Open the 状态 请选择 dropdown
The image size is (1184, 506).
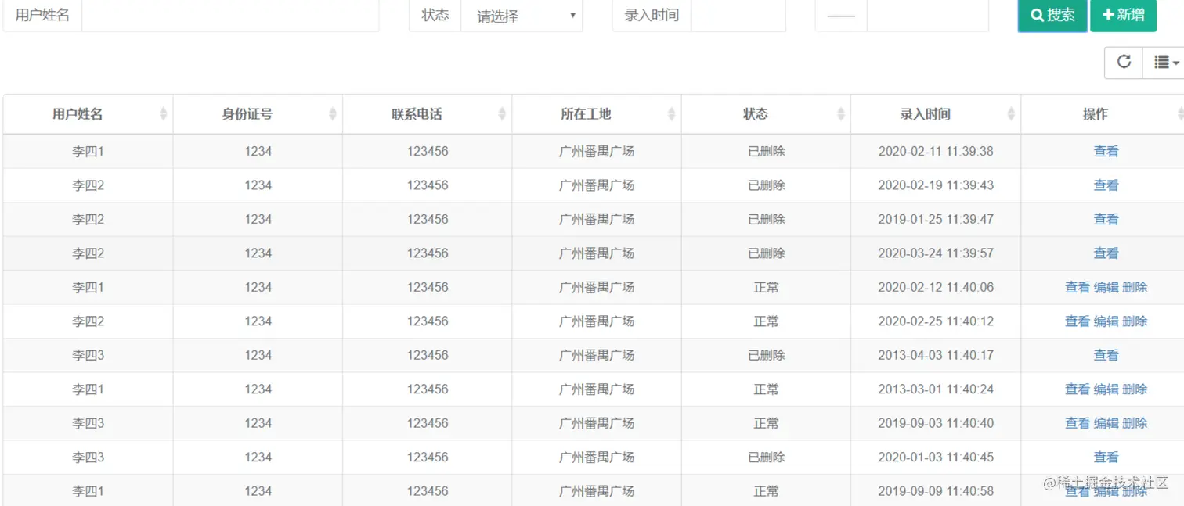pyautogui.click(x=522, y=16)
